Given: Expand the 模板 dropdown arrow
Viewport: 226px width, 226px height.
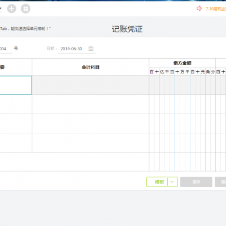Looking at the screenshot, I should tap(172, 182).
